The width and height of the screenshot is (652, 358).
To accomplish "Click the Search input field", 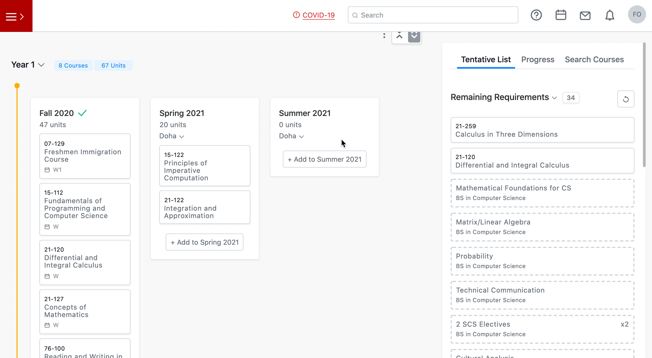I will tap(433, 15).
